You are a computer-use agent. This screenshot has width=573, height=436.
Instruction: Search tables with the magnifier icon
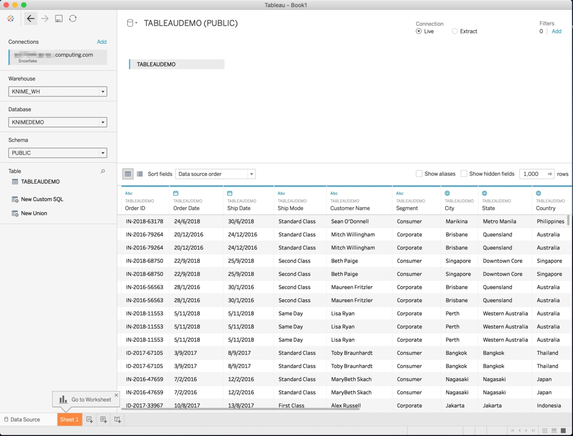(103, 171)
